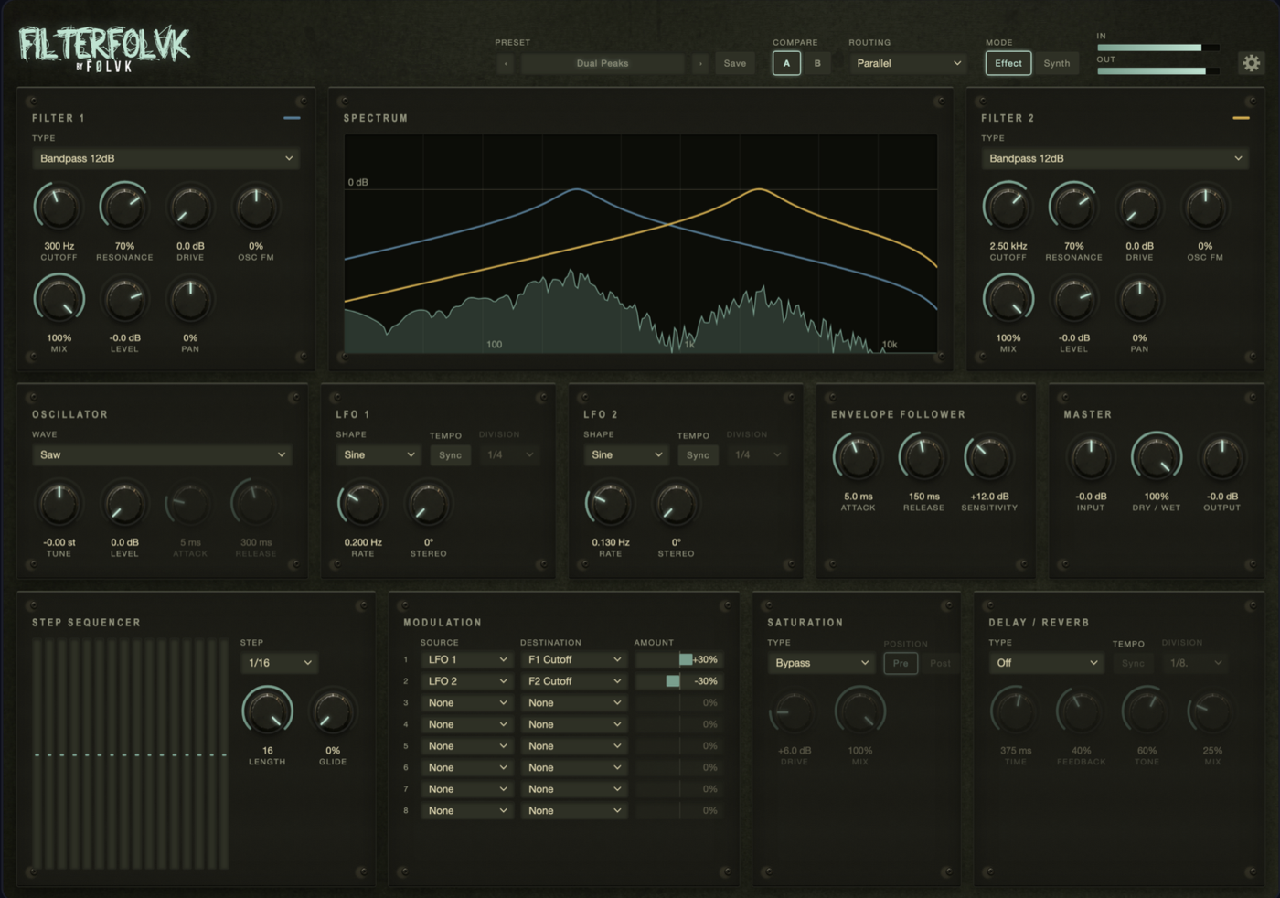Open Oscillator wave Saw dropdown

pos(162,454)
